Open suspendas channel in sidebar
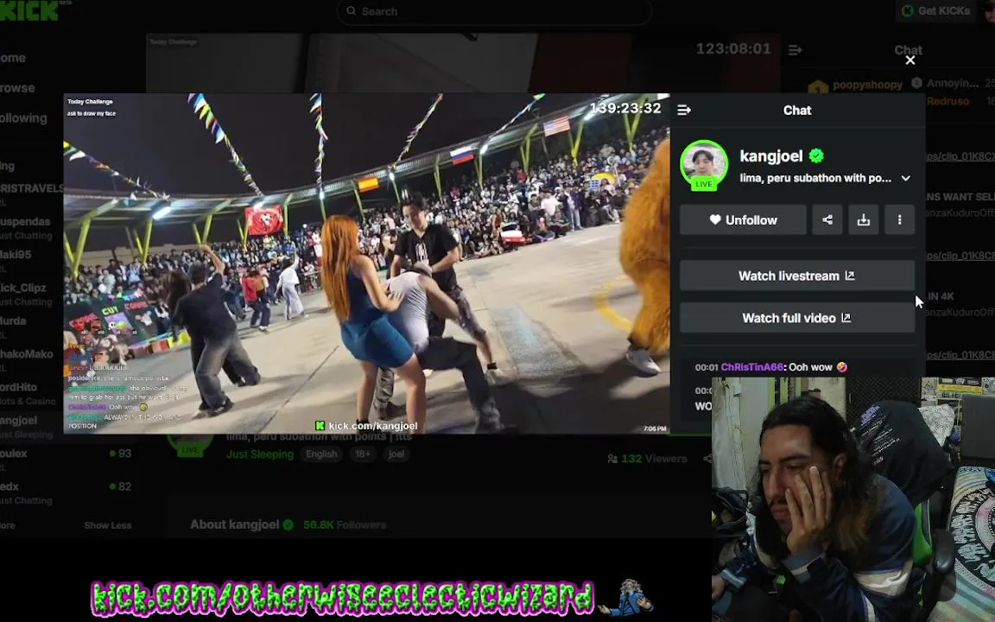 (27, 228)
